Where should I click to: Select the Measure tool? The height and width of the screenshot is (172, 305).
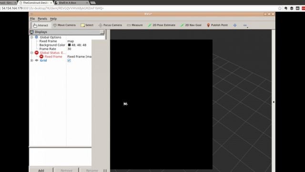(x=135, y=25)
